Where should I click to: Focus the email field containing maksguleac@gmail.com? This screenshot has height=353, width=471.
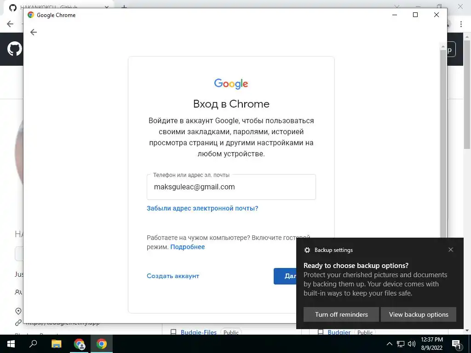click(x=231, y=187)
